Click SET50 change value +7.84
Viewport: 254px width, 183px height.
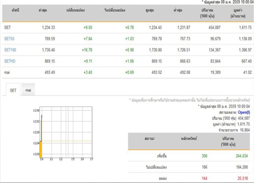pyautogui.click(x=88, y=39)
